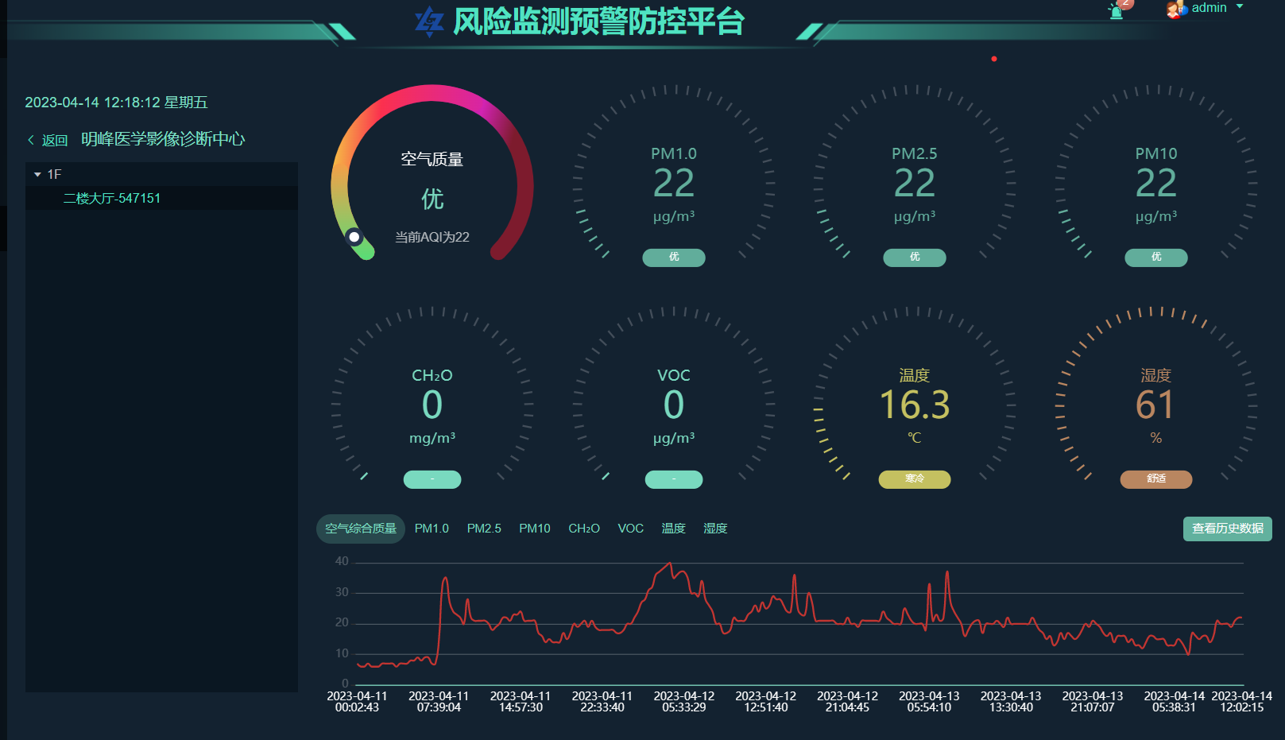Show the 湿度 chart tab
The height and width of the screenshot is (740, 1285).
point(715,529)
